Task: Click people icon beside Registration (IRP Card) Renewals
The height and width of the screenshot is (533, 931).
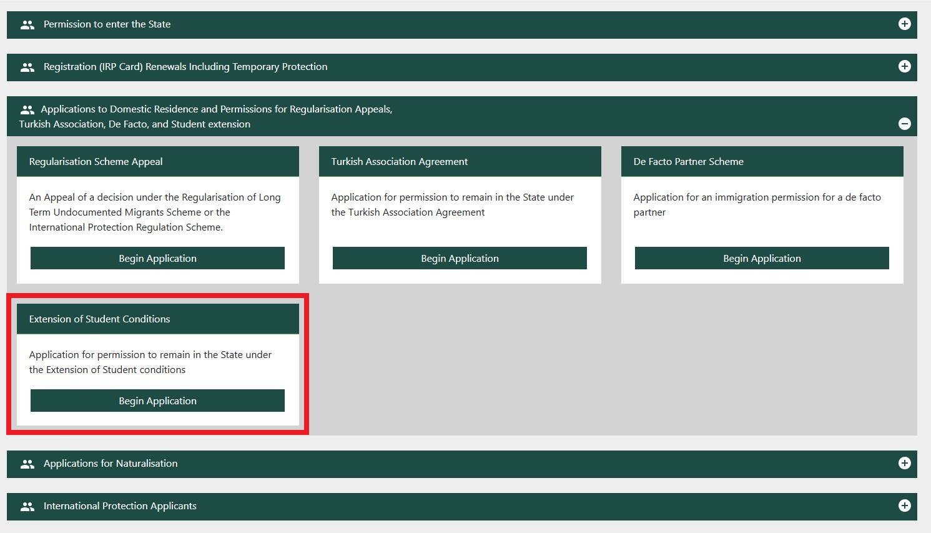Action: tap(27, 67)
